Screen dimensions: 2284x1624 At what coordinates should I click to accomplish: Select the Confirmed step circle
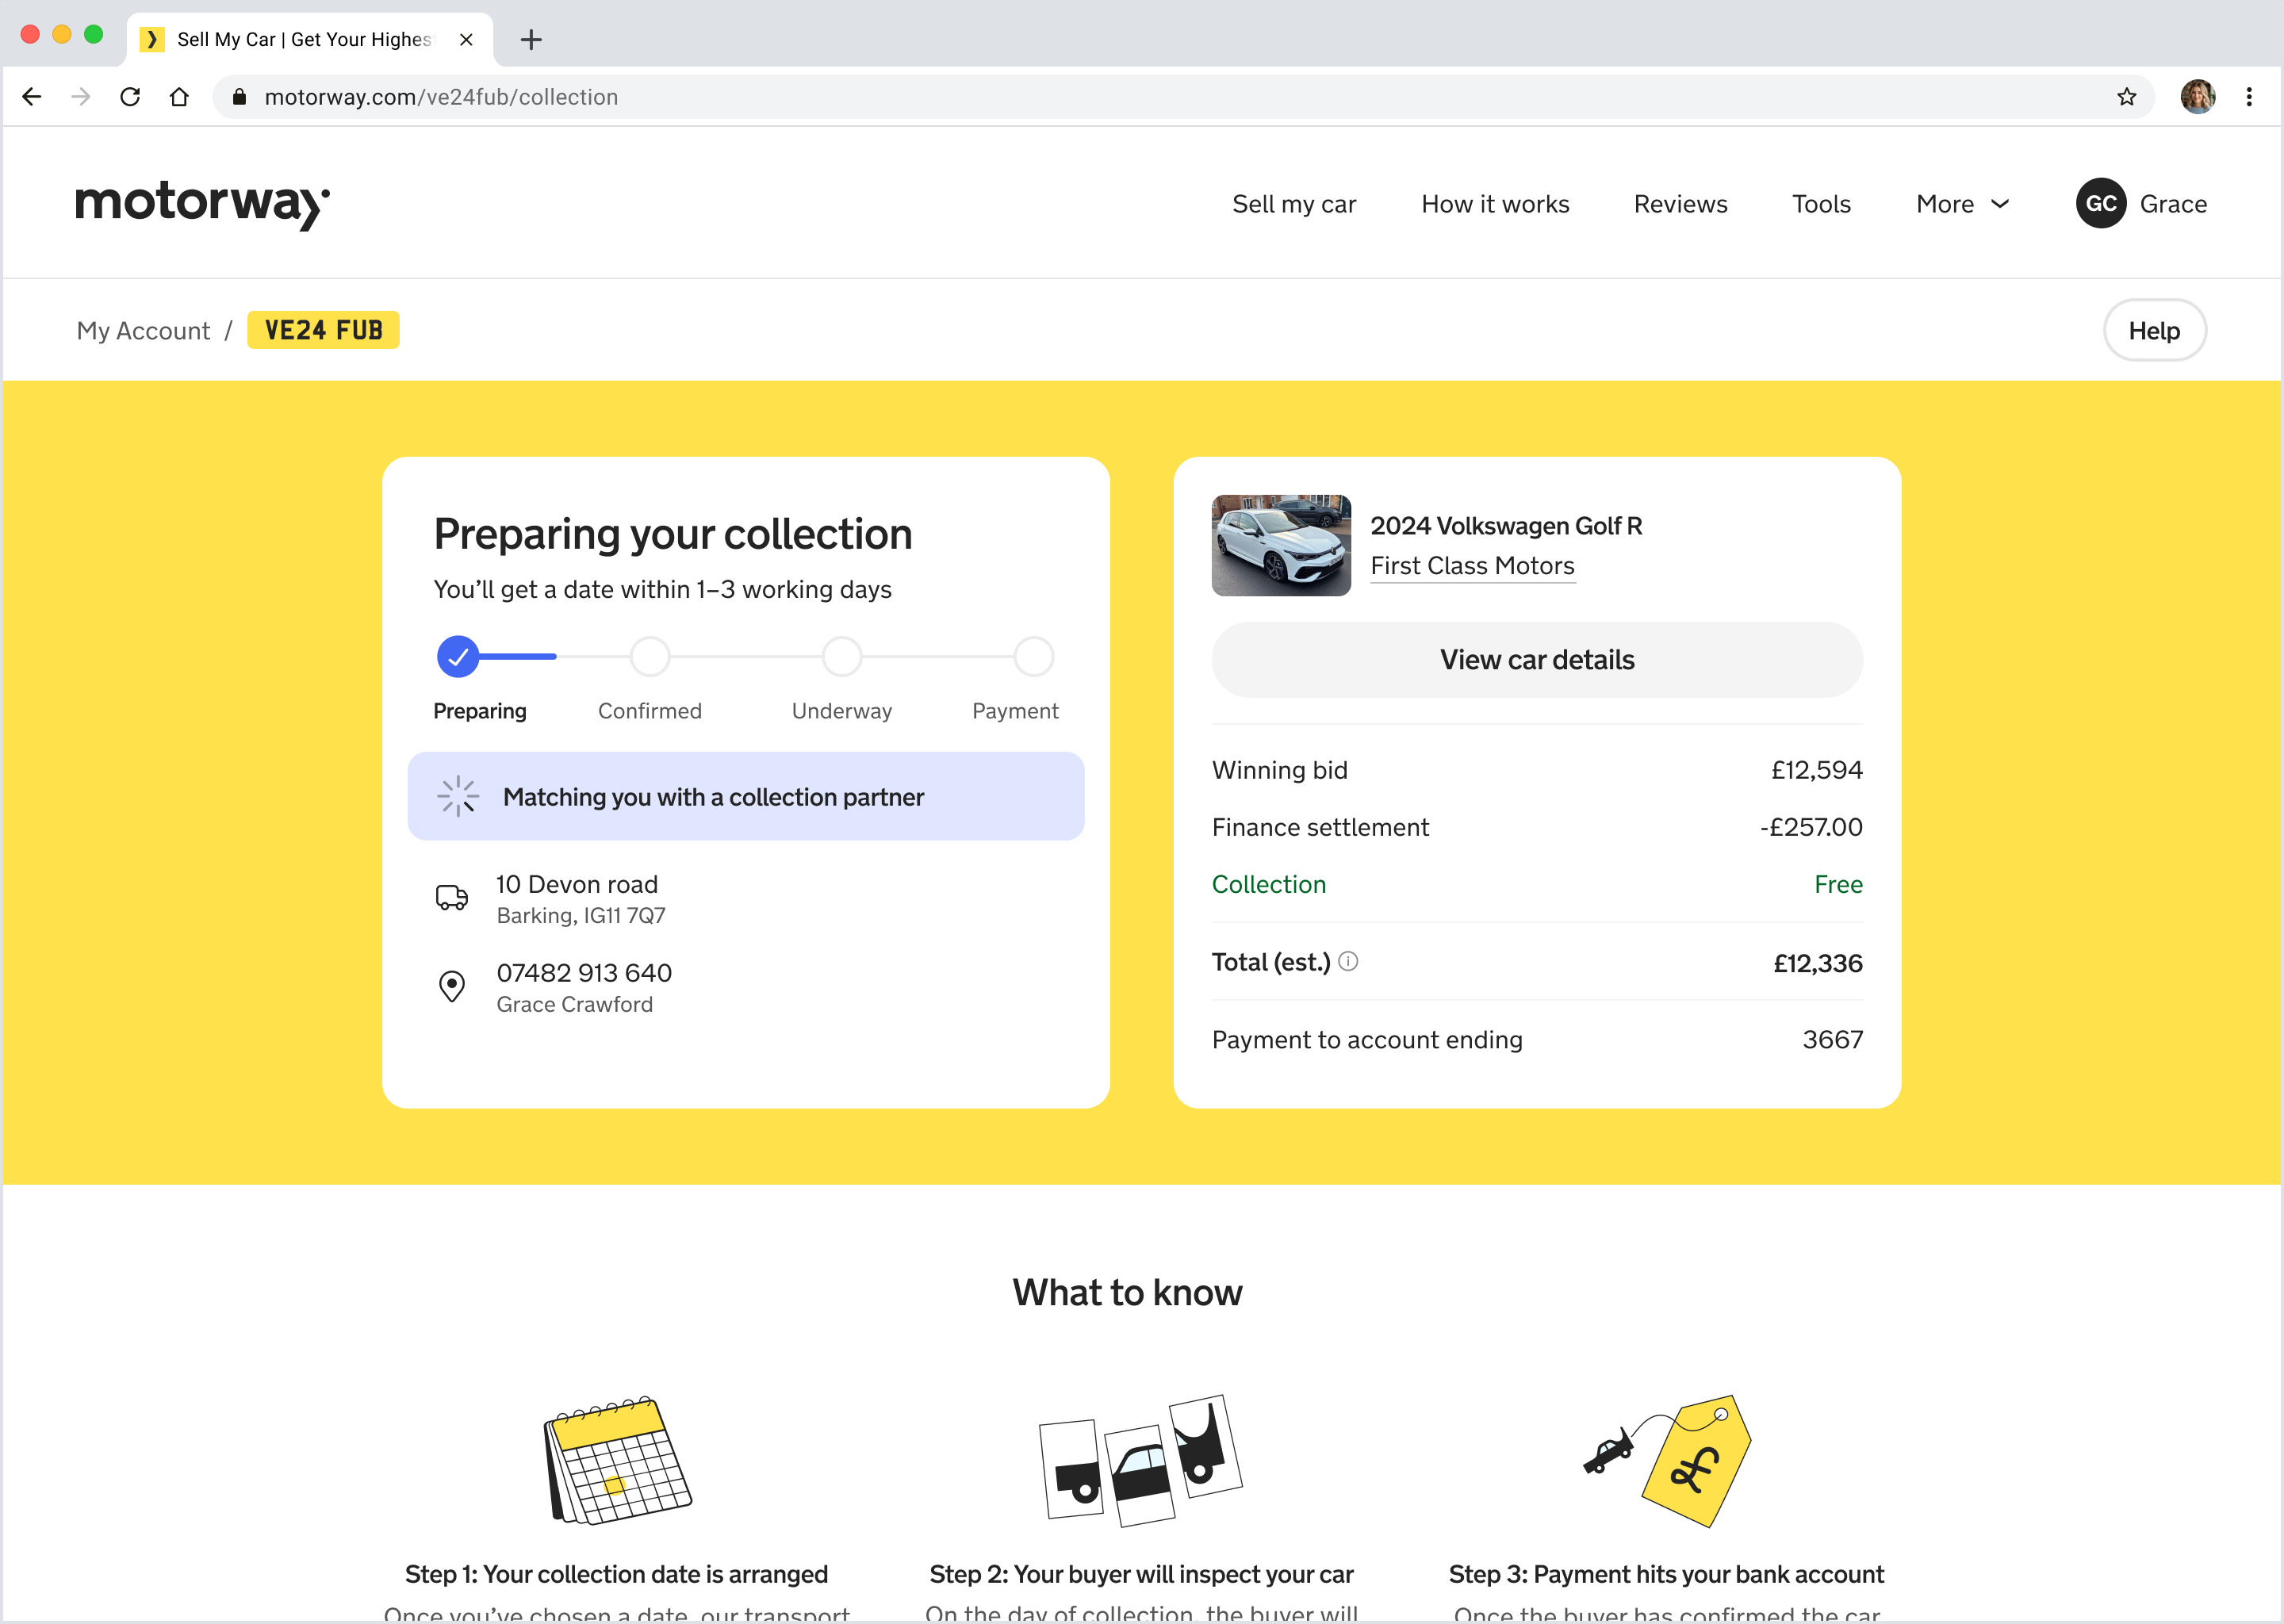coord(650,657)
